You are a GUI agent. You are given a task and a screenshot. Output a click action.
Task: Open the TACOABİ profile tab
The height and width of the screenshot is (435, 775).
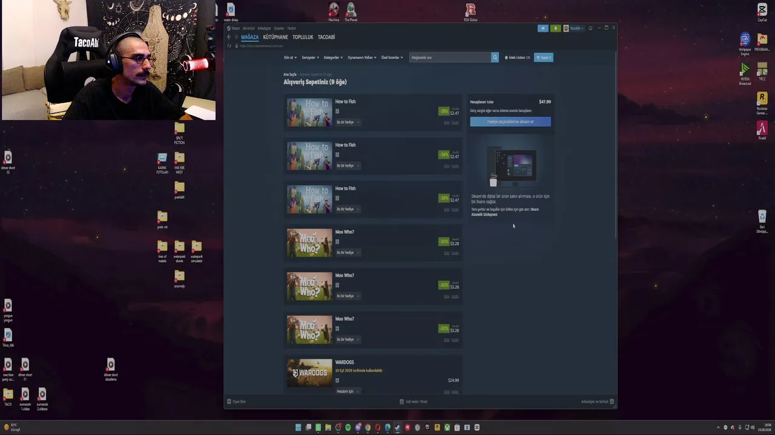click(x=326, y=37)
